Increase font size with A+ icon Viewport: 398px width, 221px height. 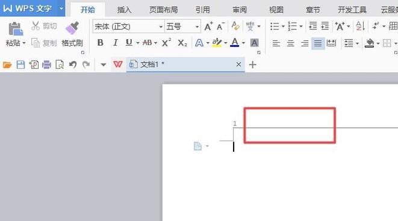point(208,26)
